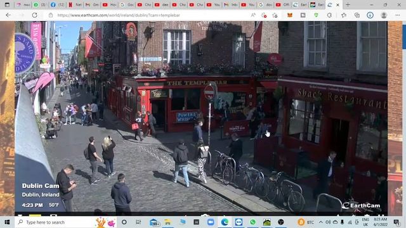Open the OneDrive cloud tray icon

tap(335, 222)
